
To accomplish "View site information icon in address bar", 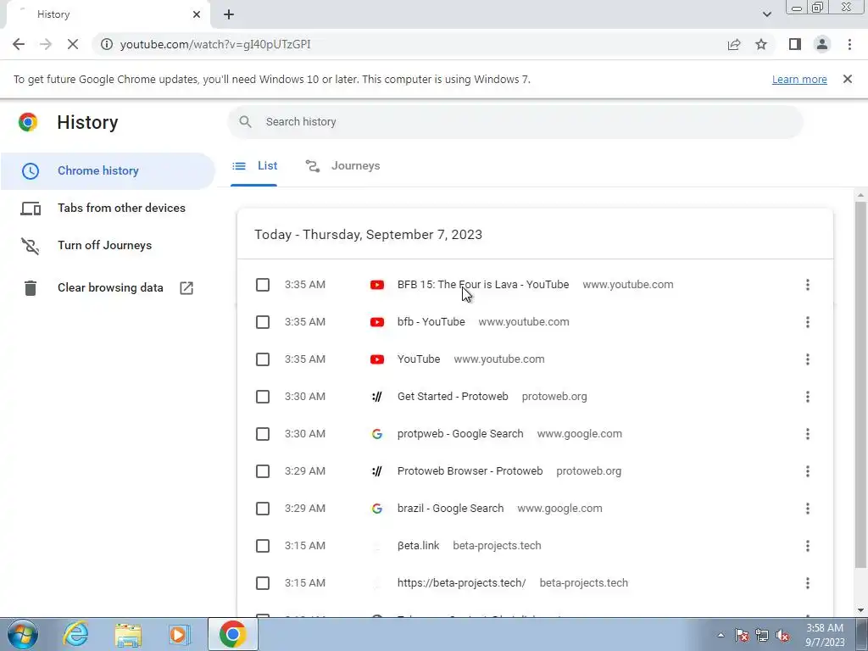I will click(107, 44).
